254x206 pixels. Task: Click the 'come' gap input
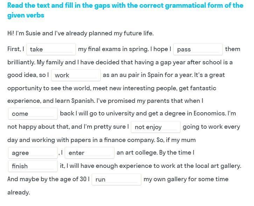33,114
